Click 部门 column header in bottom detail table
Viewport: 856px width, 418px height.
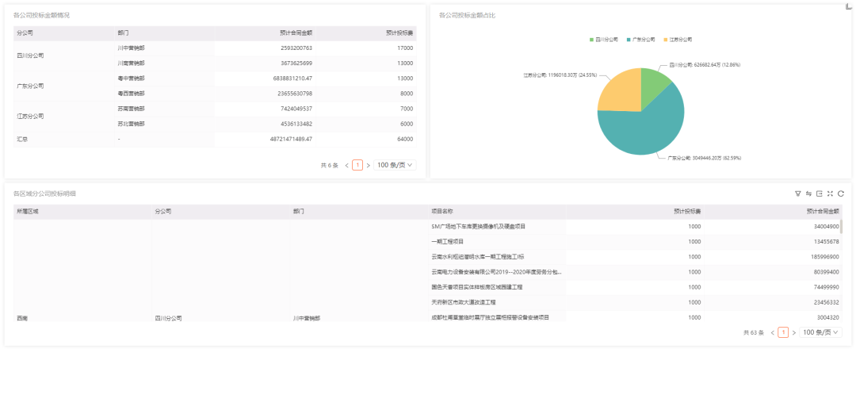pos(359,212)
